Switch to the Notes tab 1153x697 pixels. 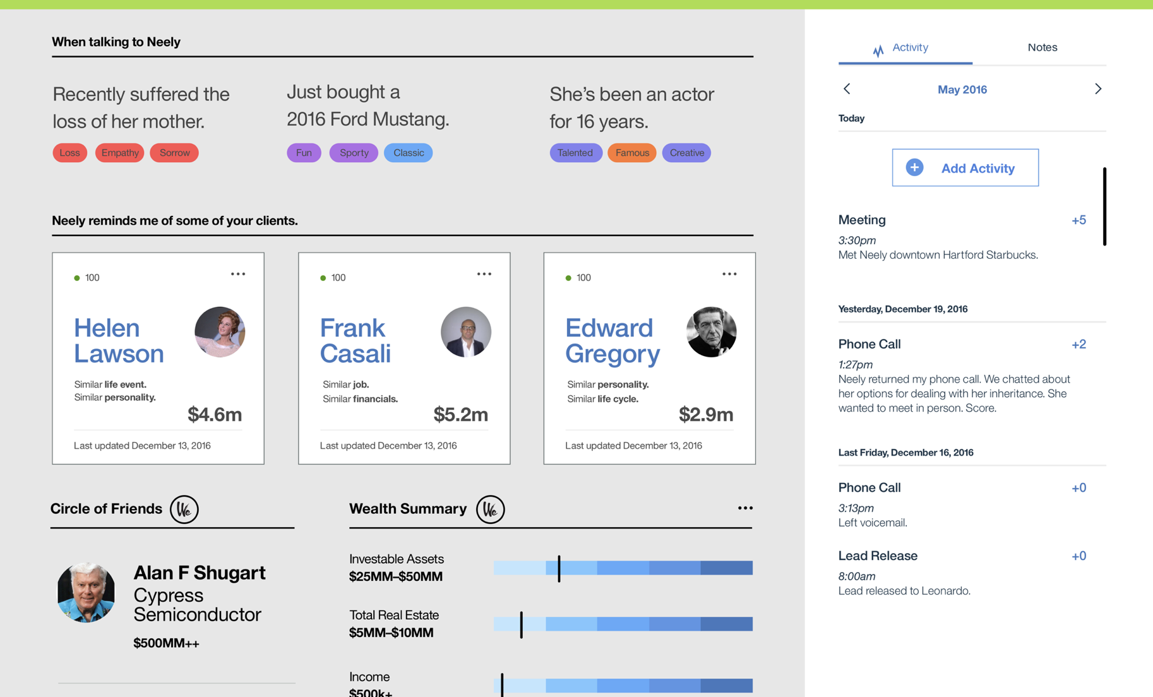[1042, 47]
